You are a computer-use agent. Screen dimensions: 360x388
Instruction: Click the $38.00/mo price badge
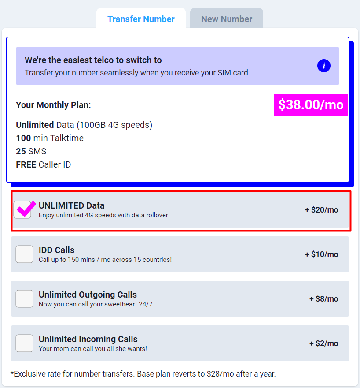coord(311,105)
